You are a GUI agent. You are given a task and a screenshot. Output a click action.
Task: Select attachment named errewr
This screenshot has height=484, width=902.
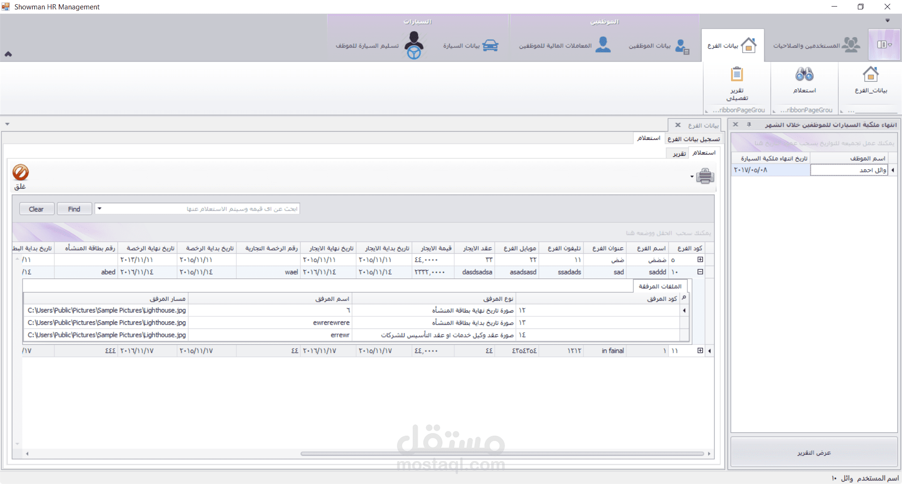pyautogui.click(x=270, y=335)
